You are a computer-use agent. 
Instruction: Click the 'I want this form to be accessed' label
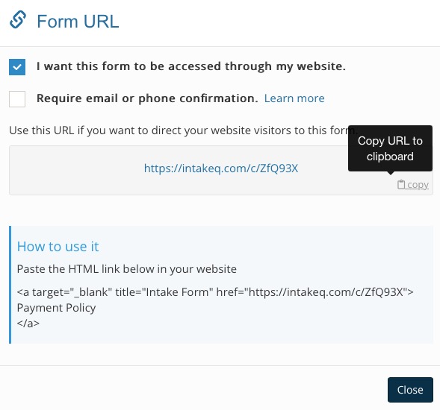[190, 66]
